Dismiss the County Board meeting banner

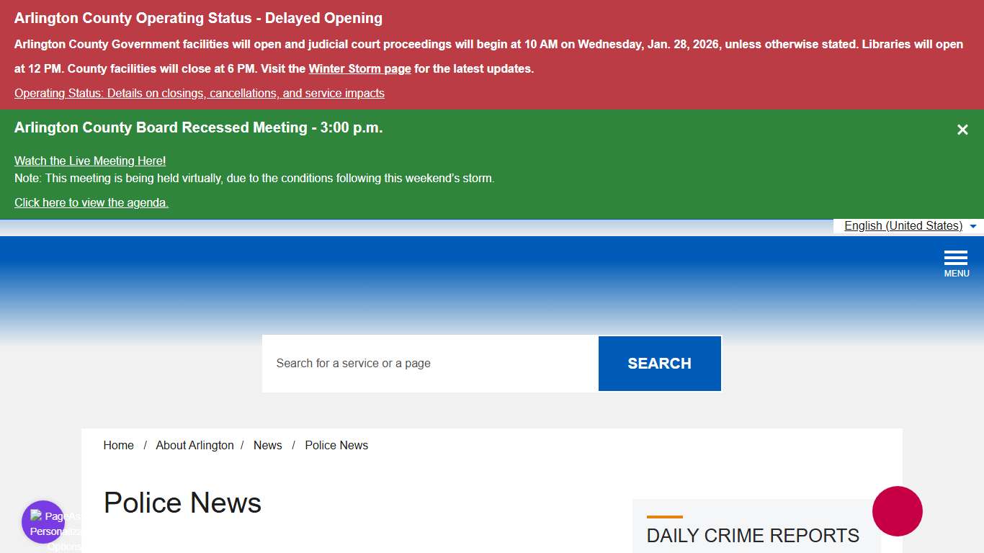pyautogui.click(x=962, y=130)
